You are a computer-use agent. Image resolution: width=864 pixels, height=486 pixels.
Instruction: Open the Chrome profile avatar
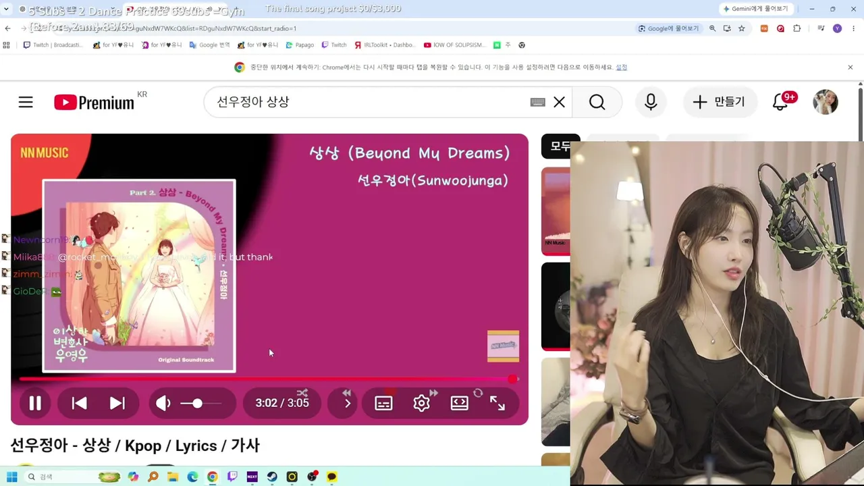click(837, 28)
